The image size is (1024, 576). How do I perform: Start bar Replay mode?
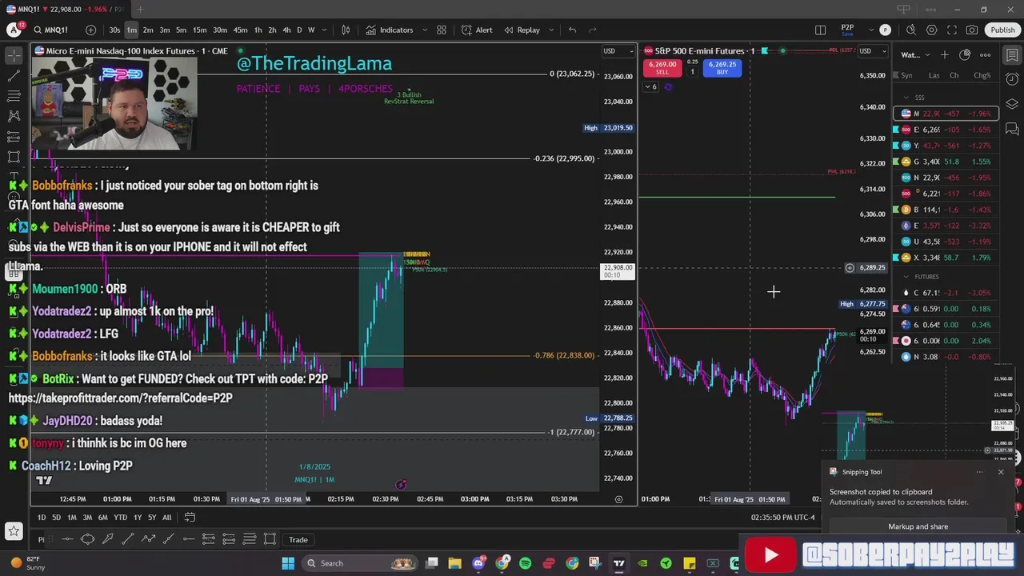(522, 30)
